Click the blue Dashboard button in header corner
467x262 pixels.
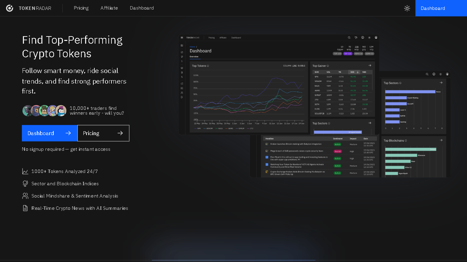pos(441,8)
